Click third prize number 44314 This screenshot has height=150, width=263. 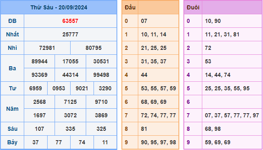tap(70, 75)
